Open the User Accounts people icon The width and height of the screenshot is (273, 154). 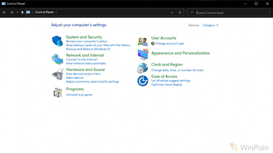click(143, 42)
